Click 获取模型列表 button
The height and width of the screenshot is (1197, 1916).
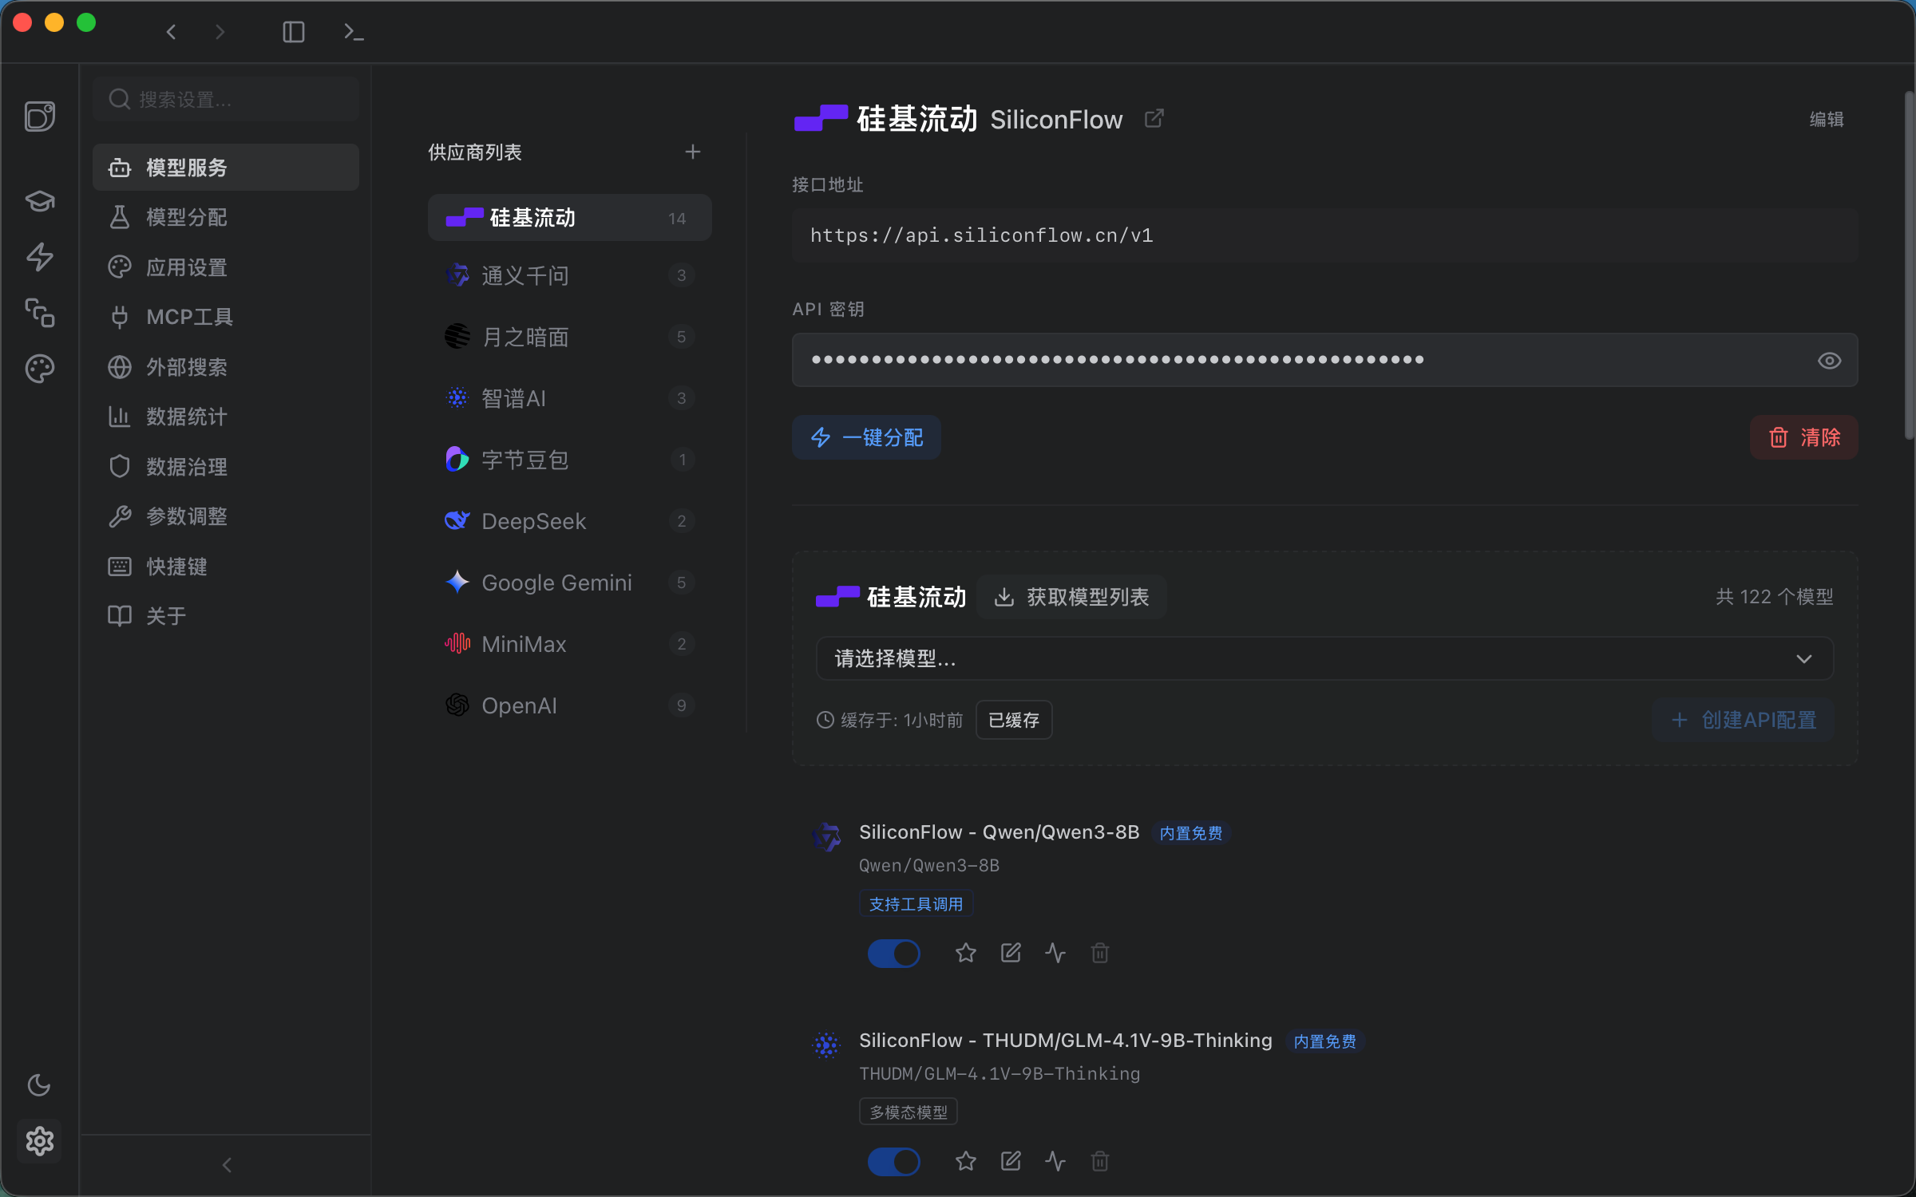(x=1071, y=597)
